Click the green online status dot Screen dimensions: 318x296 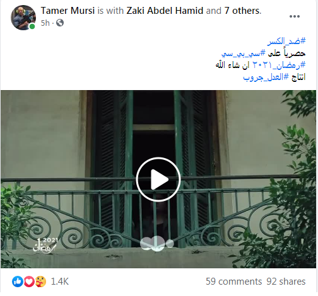tap(32, 26)
